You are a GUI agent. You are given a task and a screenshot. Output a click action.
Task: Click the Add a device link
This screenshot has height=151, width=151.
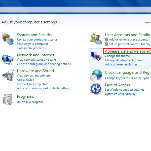[x=25, y=80]
